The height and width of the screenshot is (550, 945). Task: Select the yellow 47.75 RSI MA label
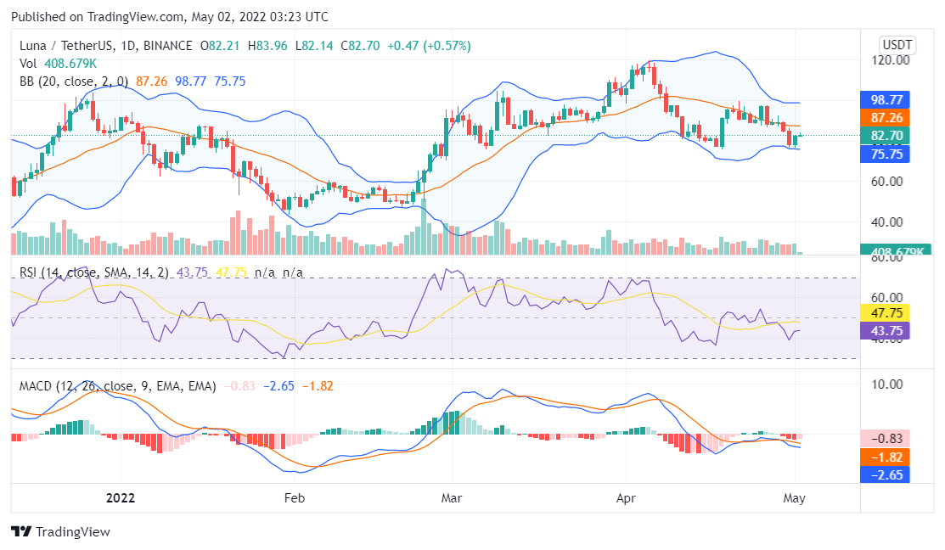tap(886, 313)
